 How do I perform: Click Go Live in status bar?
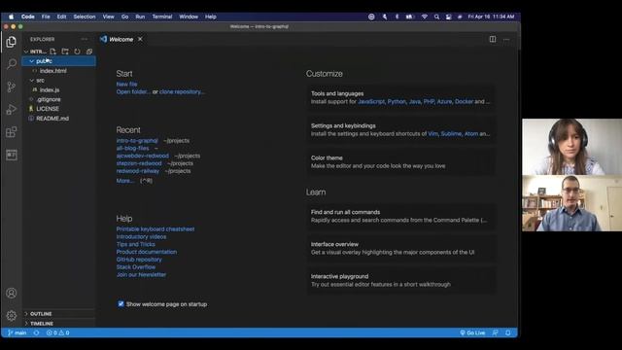[472, 332]
